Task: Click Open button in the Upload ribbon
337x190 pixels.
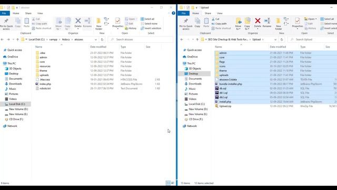Action: (x=310, y=19)
